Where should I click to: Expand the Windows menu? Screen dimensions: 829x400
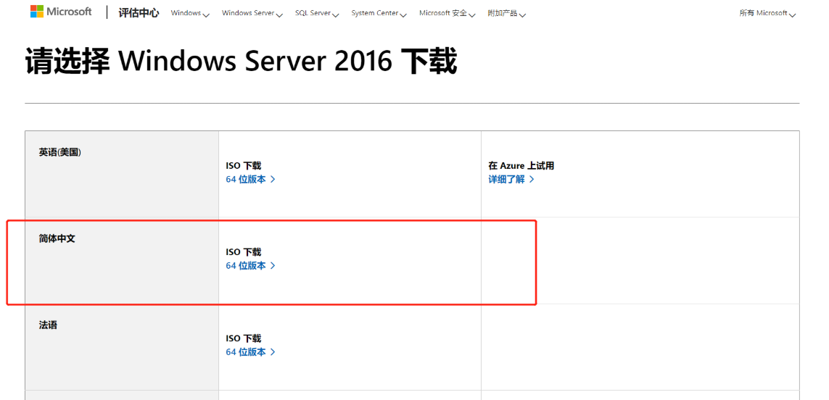pyautogui.click(x=190, y=13)
